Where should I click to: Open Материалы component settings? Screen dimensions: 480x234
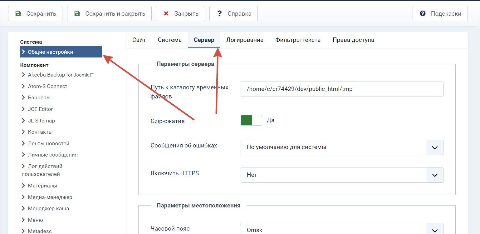[42, 186]
